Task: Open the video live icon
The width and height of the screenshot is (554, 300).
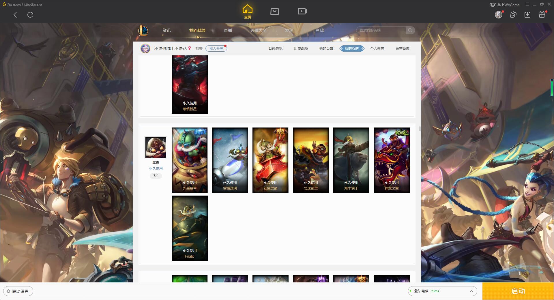Action: coord(302,11)
